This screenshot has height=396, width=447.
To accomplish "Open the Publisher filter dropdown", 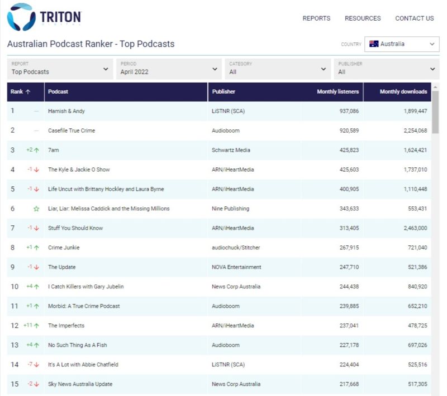I will [x=386, y=69].
